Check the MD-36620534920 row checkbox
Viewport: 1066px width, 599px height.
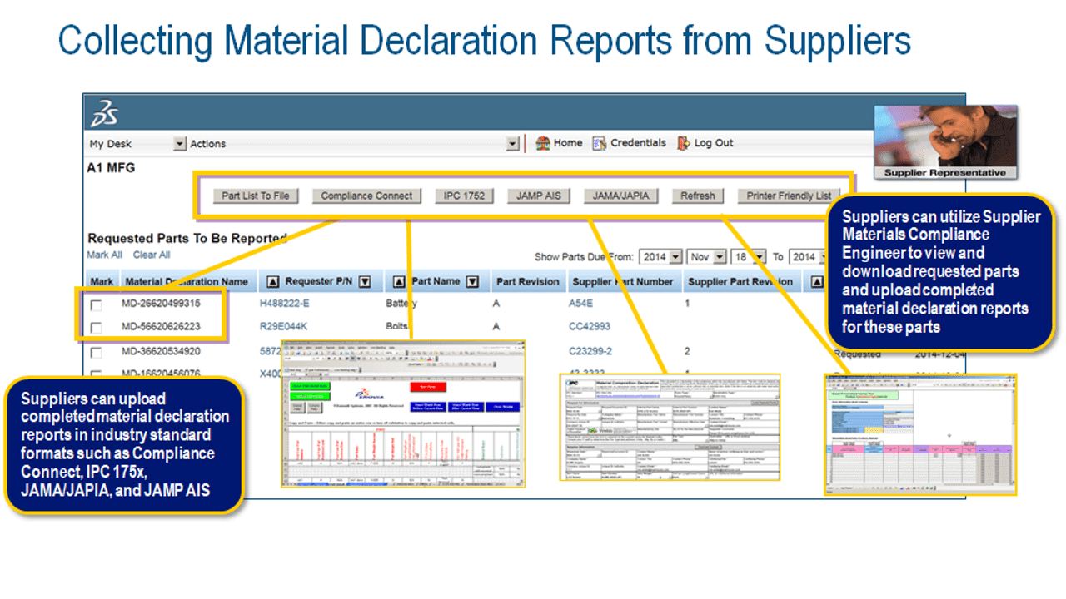point(97,352)
